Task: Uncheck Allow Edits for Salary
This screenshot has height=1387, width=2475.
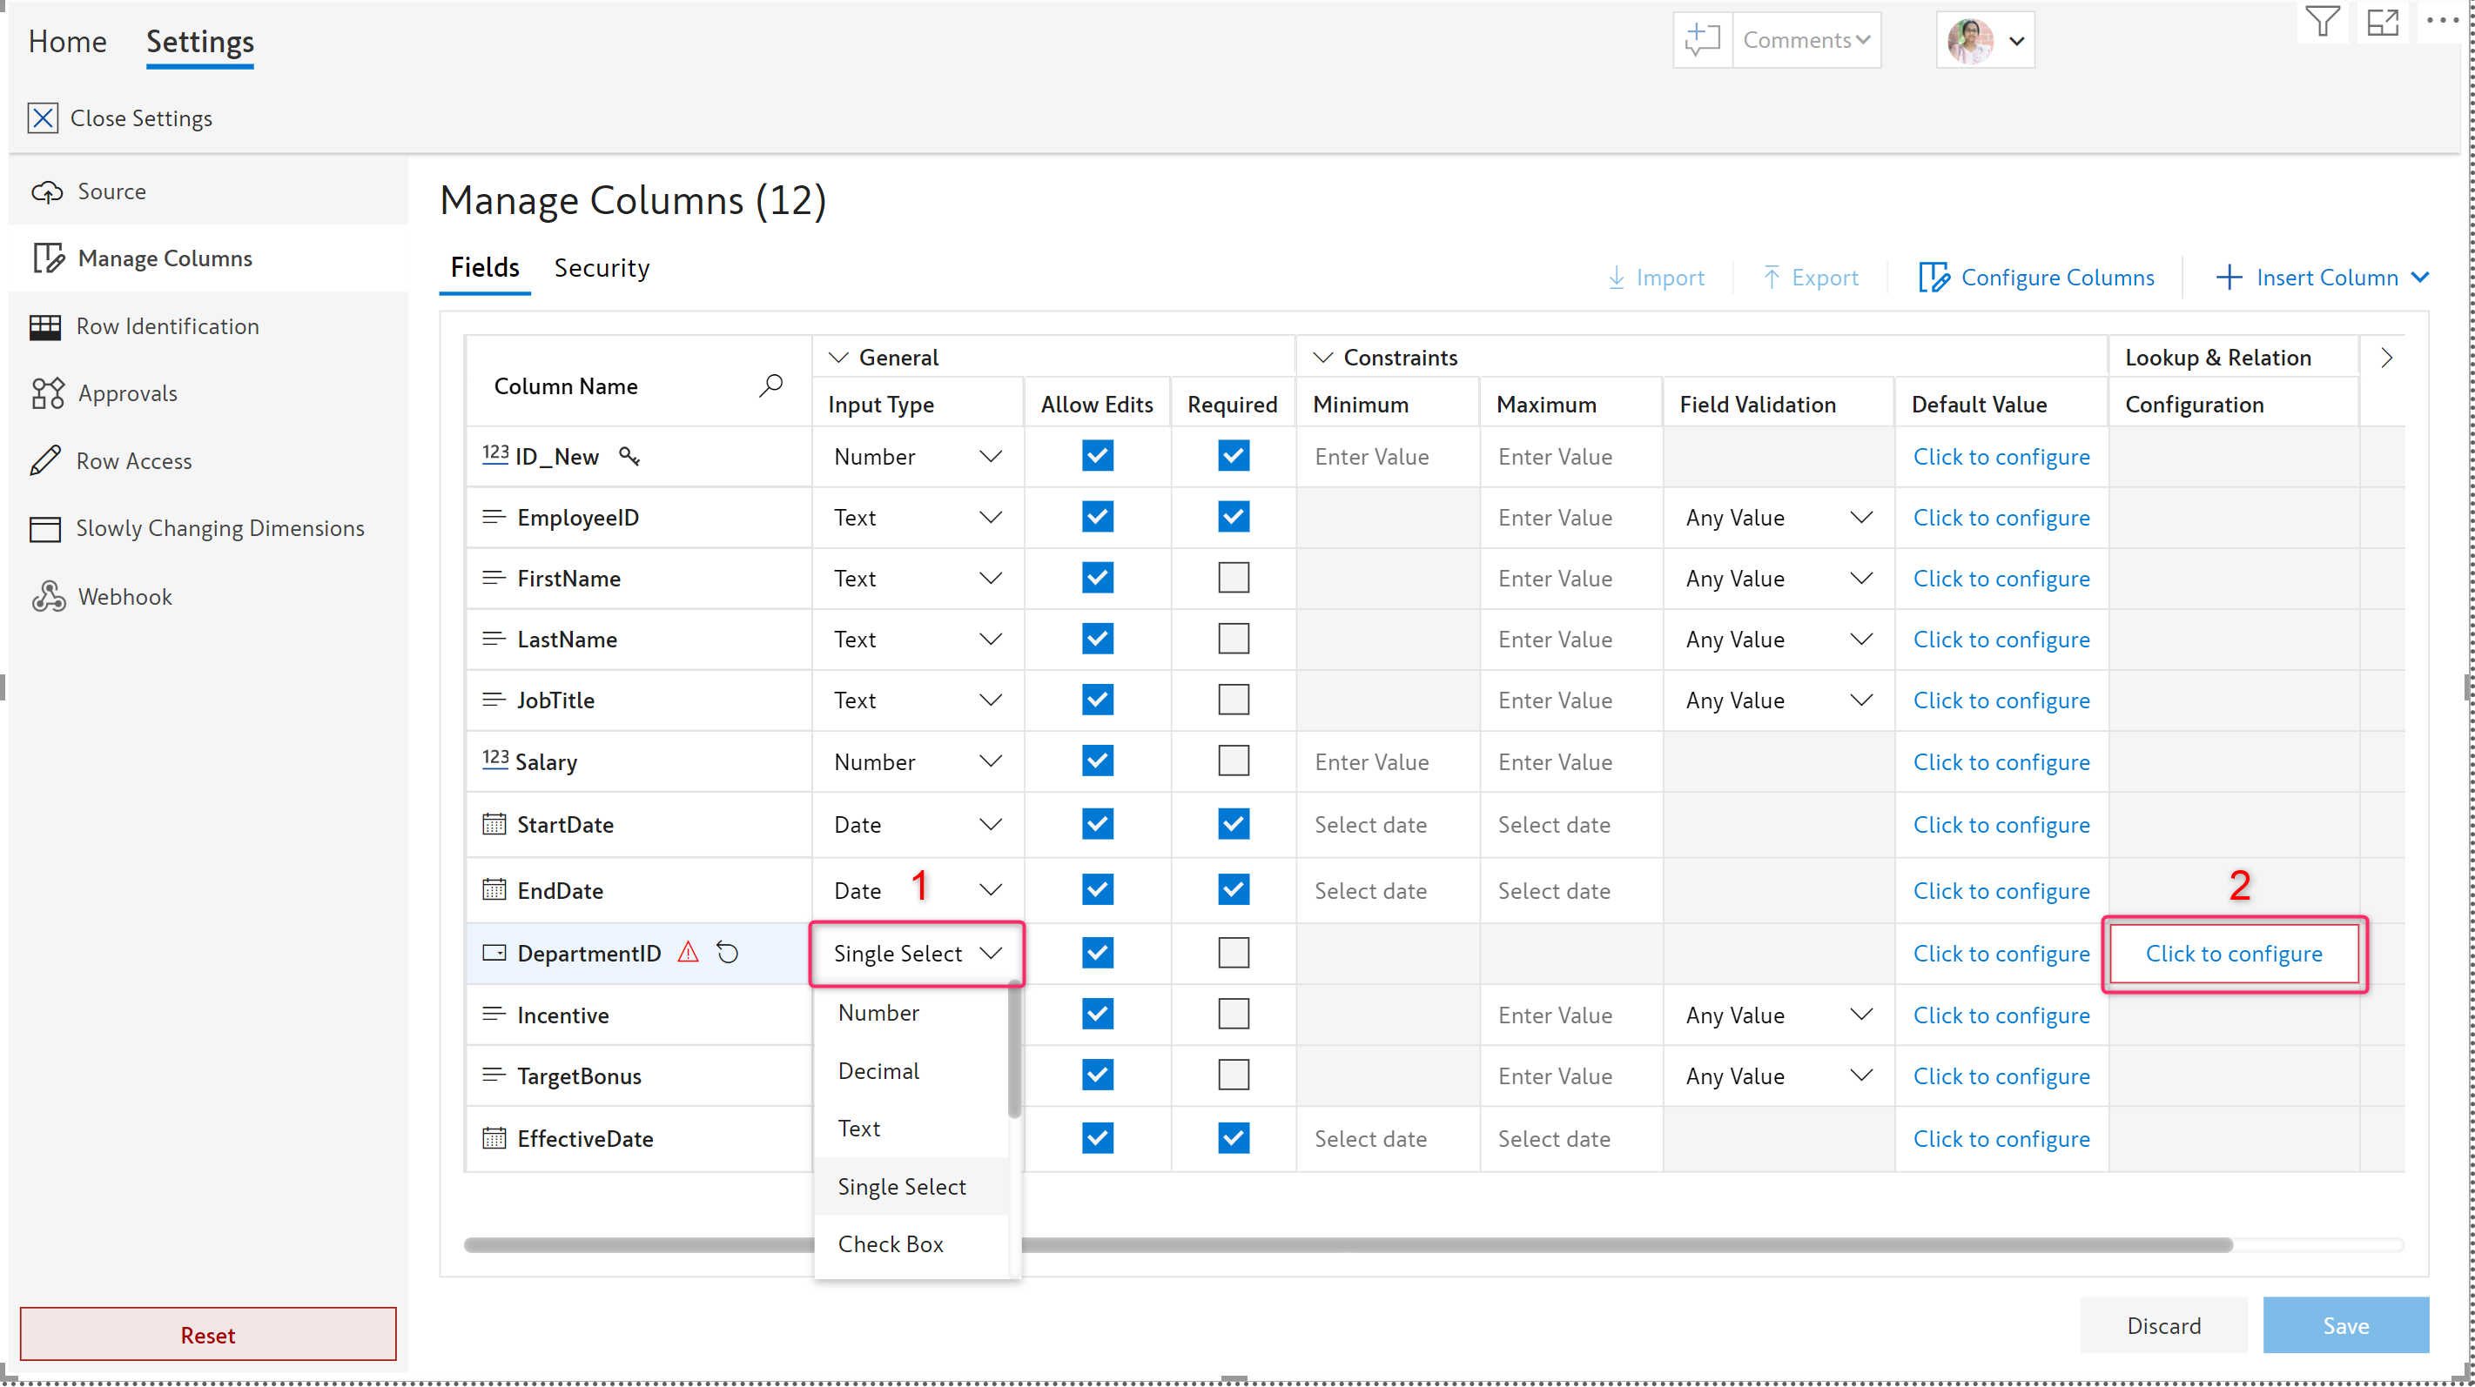Action: (x=1097, y=761)
